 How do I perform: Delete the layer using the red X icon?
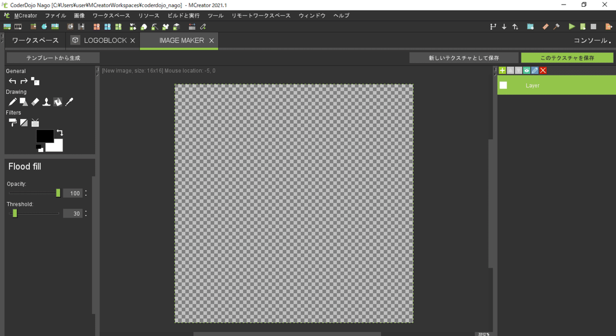click(543, 70)
